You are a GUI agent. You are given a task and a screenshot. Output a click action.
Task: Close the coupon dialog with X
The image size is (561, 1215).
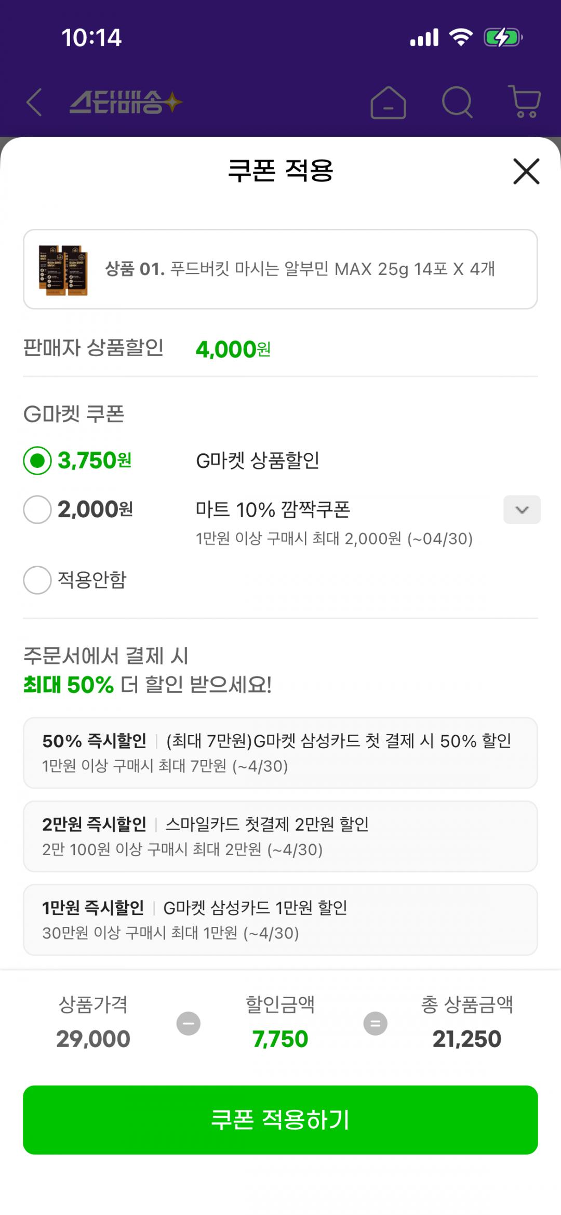coord(526,172)
